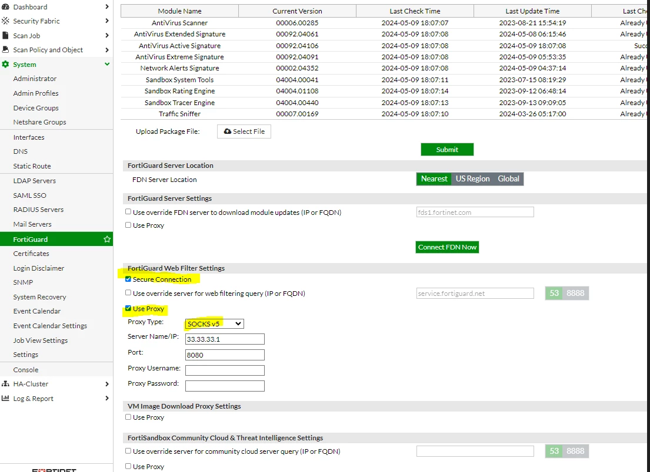Click the Port input field
The image size is (650, 472).
225,355
